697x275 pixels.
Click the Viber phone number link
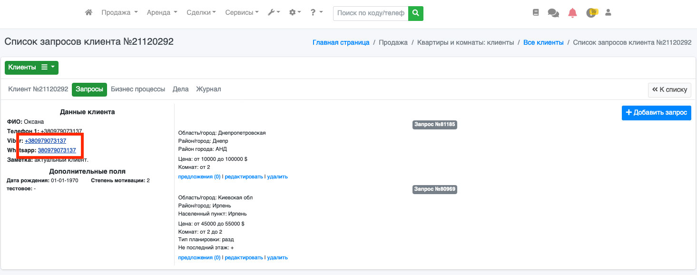point(45,141)
